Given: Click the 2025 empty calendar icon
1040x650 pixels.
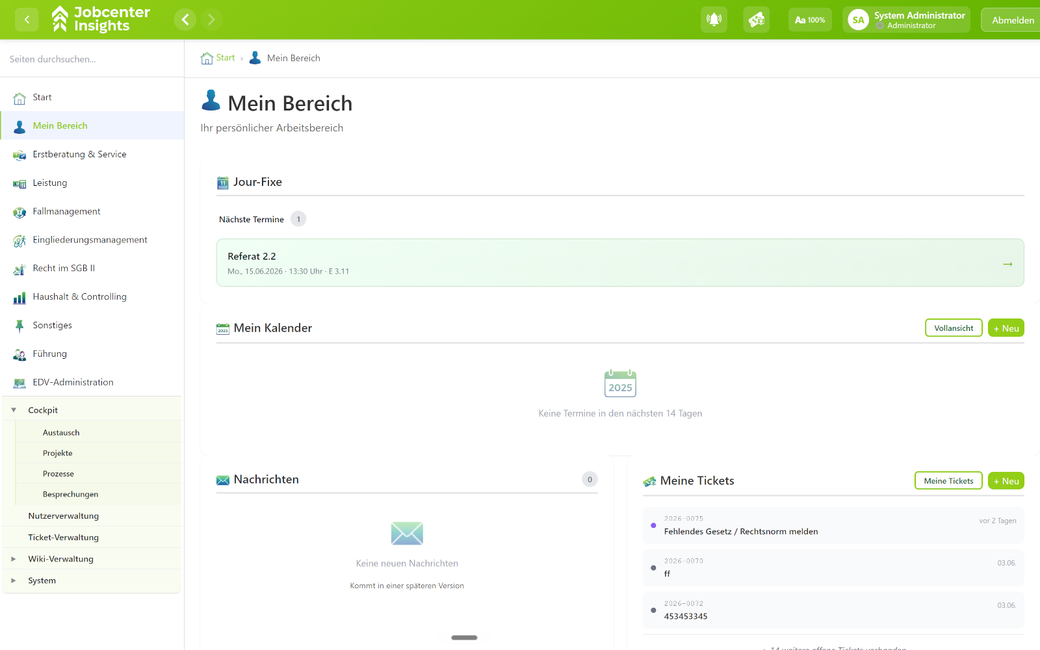Looking at the screenshot, I should tap(620, 383).
